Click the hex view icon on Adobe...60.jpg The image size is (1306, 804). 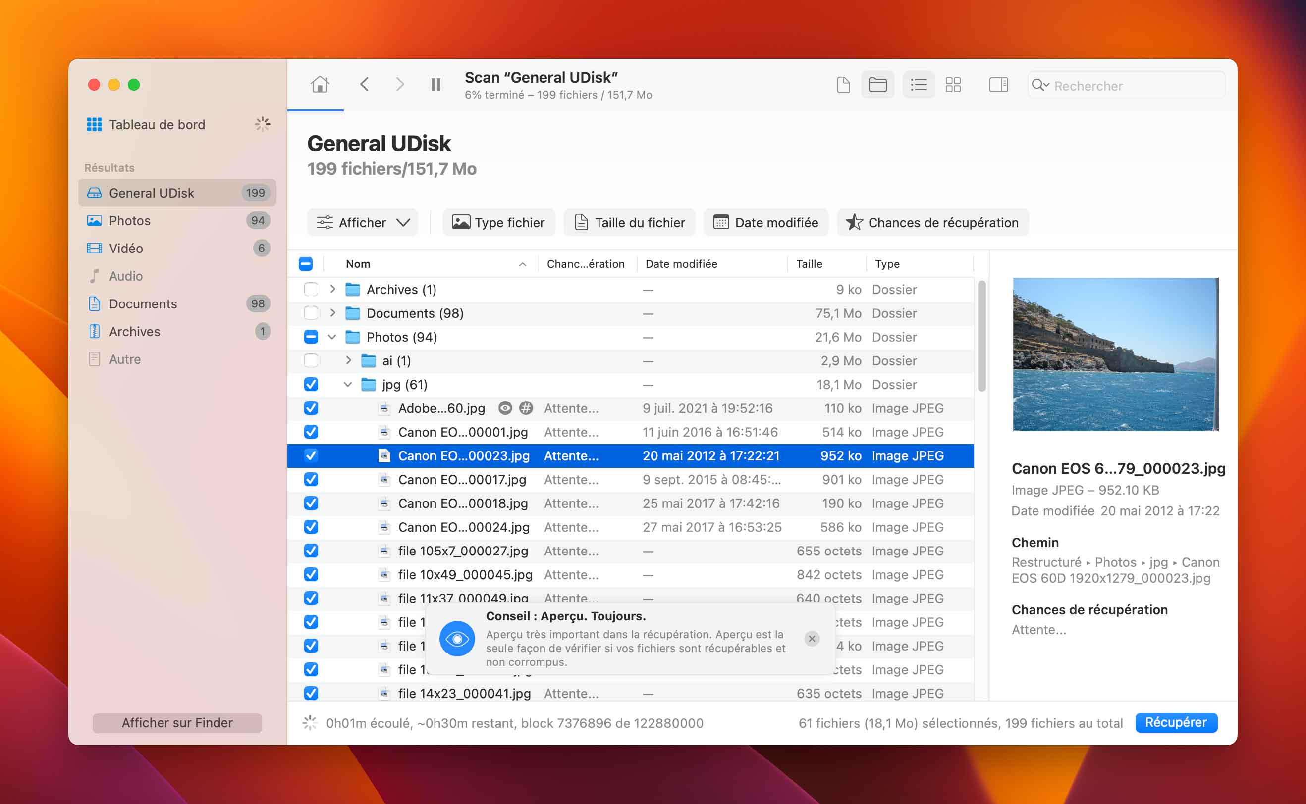pos(526,408)
